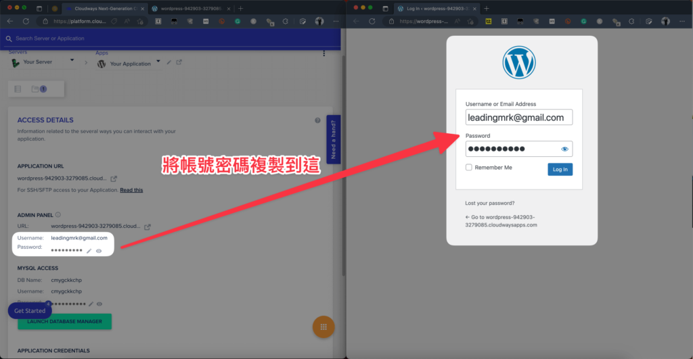Rename Your Application with pencil icon
This screenshot has height=359, width=693.
pyautogui.click(x=169, y=62)
